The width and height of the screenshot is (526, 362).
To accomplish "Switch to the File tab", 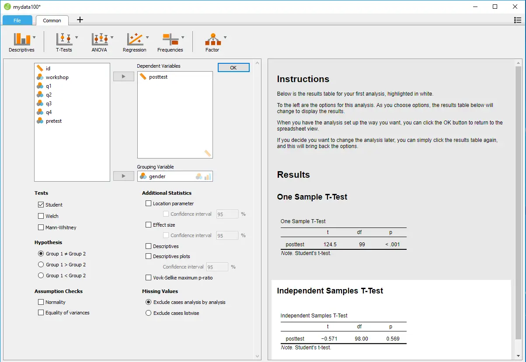I will click(x=17, y=20).
